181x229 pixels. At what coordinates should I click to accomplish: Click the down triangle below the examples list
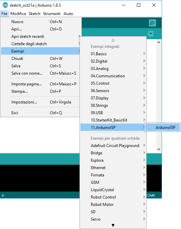(x=113, y=225)
